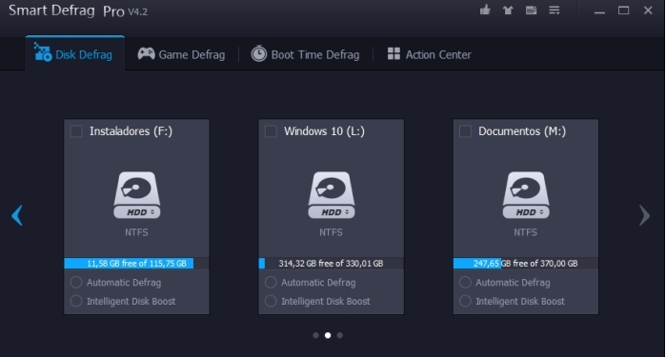Enable Automatic Defrag for Documentos (M:)

pos(465,283)
